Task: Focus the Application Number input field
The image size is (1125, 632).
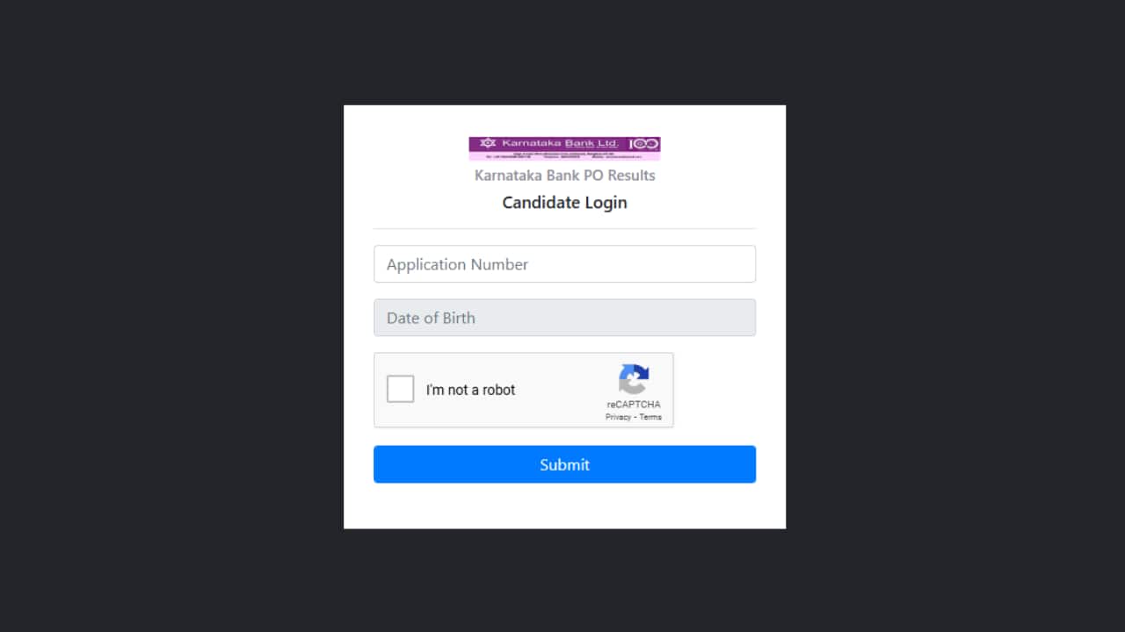Action: (564, 264)
